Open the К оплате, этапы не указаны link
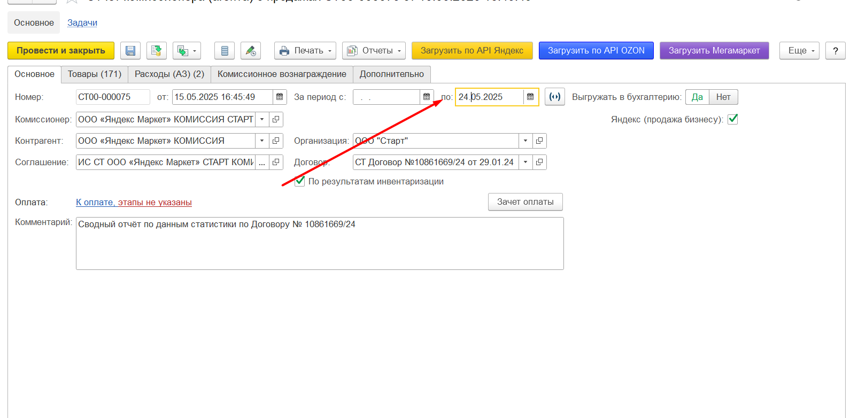Screen dimensions: 858x418 (134, 202)
